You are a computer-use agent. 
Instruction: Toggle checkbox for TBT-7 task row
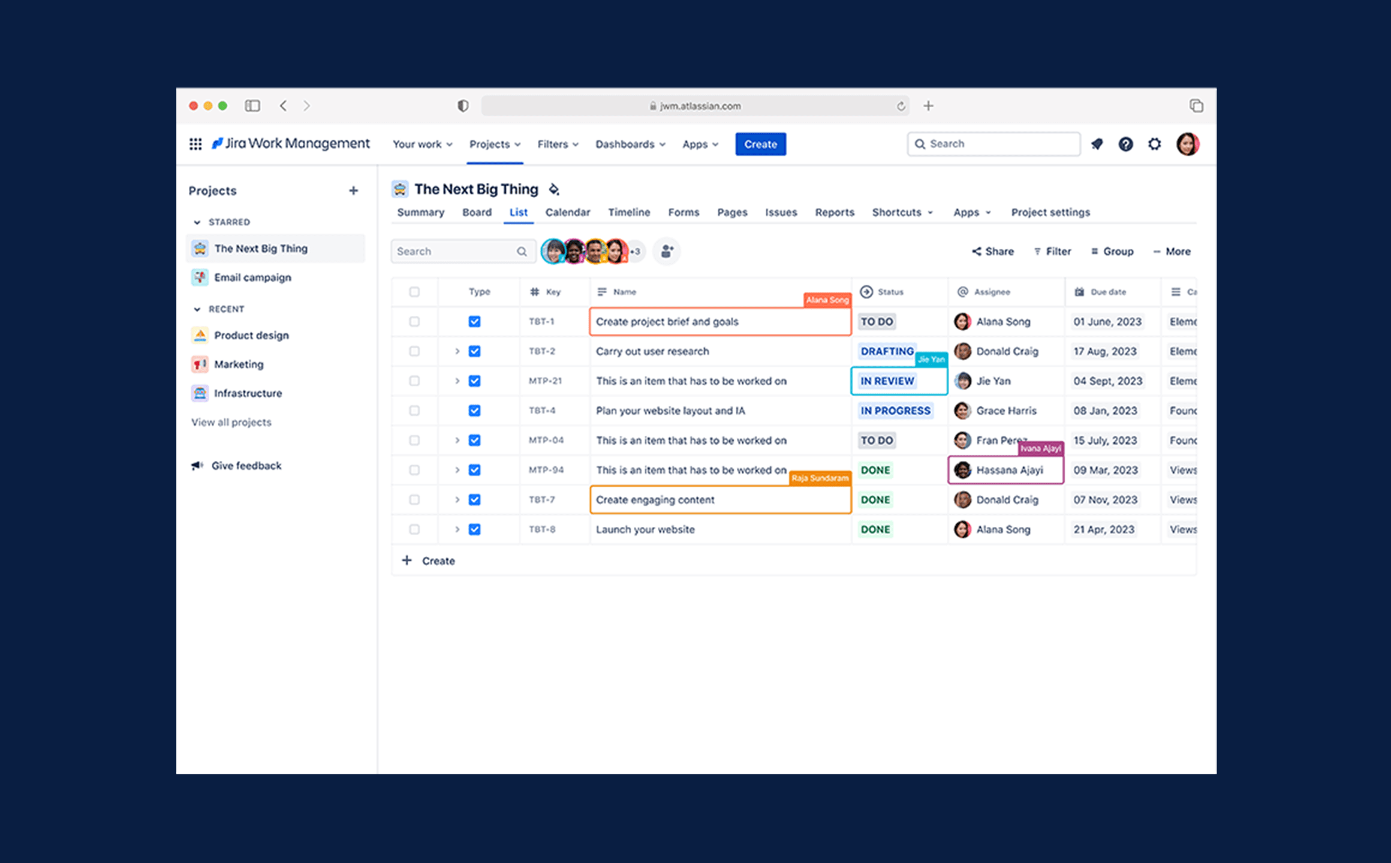(x=414, y=500)
